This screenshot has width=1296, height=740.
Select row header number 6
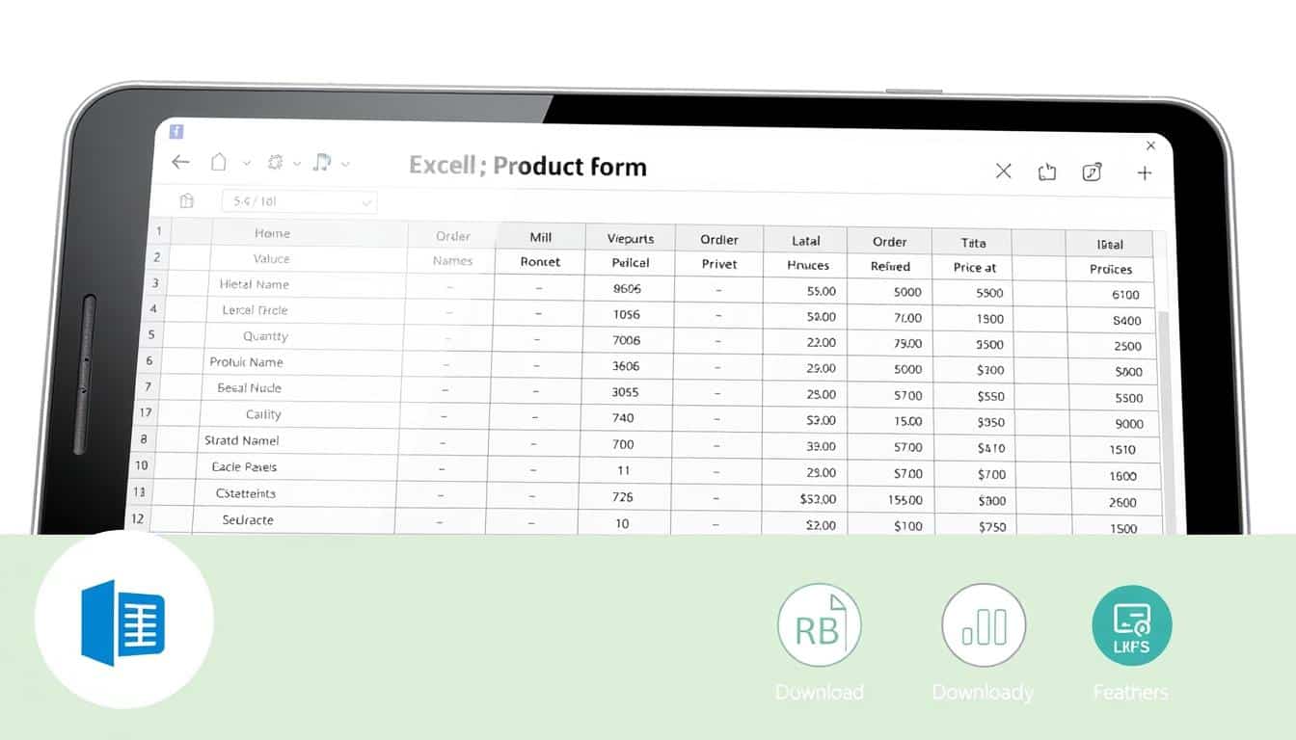pyautogui.click(x=149, y=360)
